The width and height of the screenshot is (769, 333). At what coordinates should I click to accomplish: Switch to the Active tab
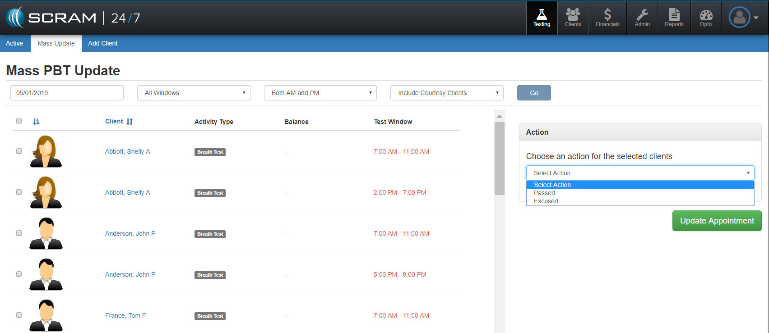click(x=14, y=43)
